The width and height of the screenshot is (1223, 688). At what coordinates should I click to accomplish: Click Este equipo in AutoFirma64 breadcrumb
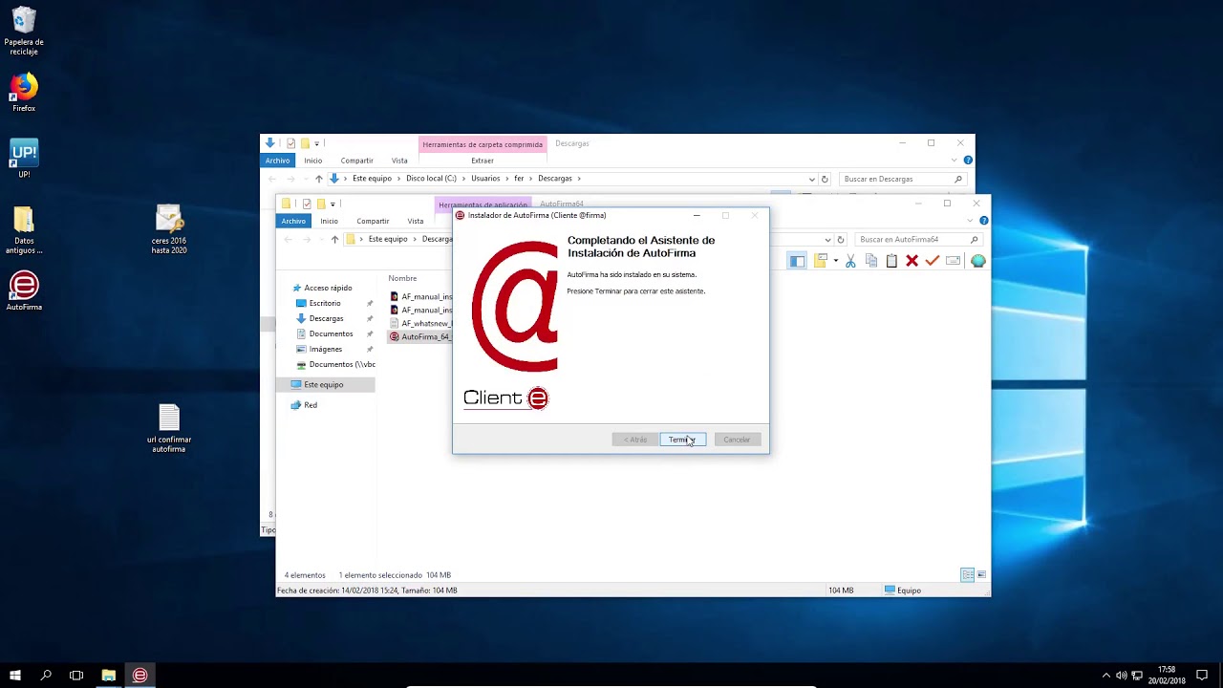388,240
